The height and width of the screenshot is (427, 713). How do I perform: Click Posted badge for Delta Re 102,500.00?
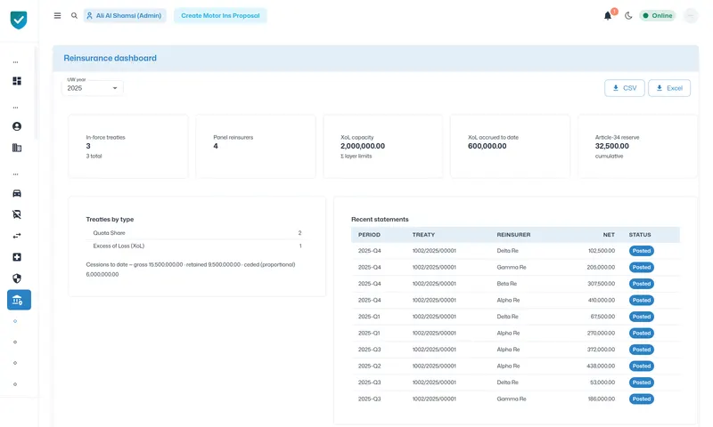coord(642,251)
